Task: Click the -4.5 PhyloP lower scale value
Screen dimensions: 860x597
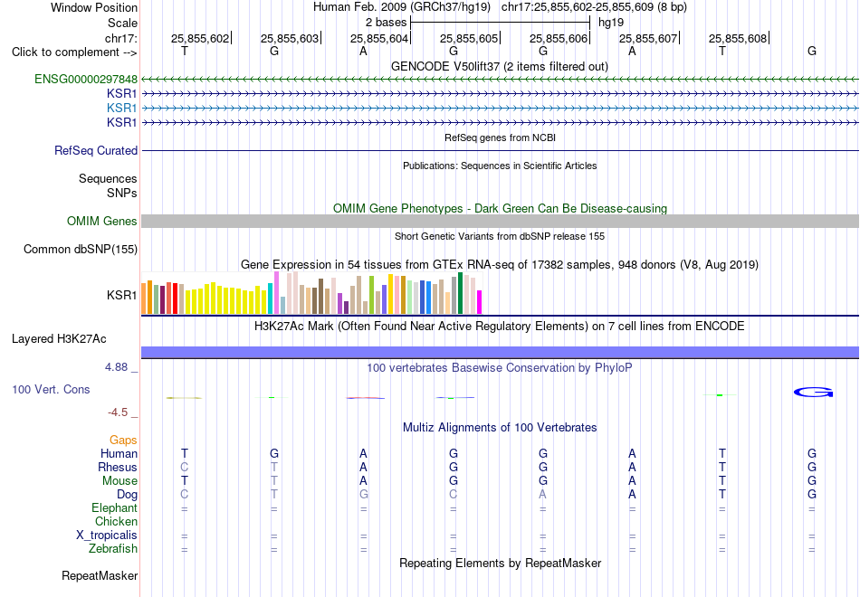Action: coord(118,412)
